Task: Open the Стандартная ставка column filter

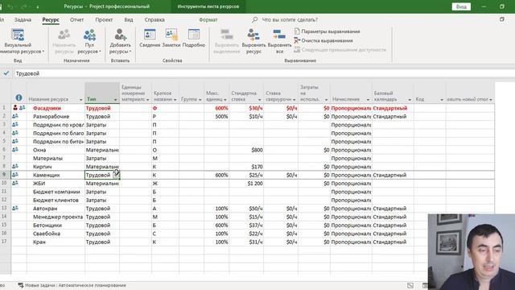Action: pyautogui.click(x=259, y=100)
